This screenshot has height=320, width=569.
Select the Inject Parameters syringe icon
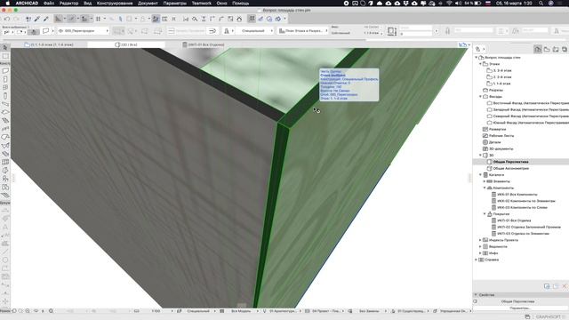(x=45, y=19)
